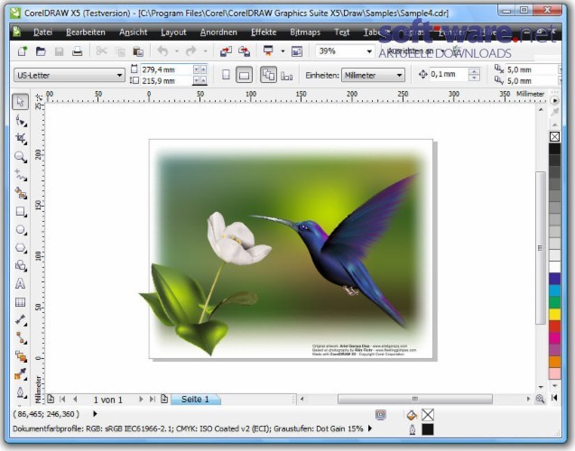575x451 pixels.
Task: Click the Print icon
Action: click(x=77, y=51)
